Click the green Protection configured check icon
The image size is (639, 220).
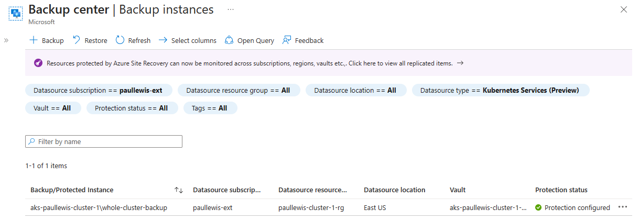click(x=538, y=207)
